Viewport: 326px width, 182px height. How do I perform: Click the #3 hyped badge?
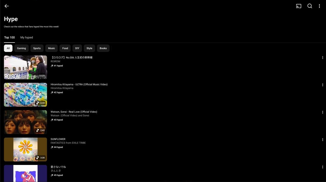click(57, 120)
